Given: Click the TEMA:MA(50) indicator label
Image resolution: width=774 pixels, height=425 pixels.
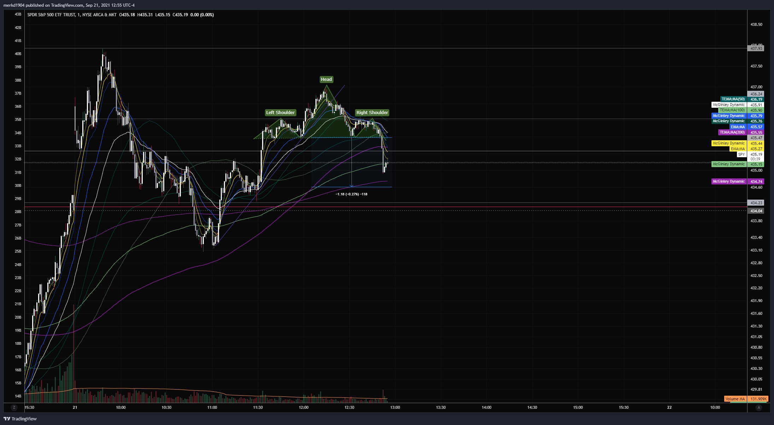Looking at the screenshot, I should tap(733, 99).
